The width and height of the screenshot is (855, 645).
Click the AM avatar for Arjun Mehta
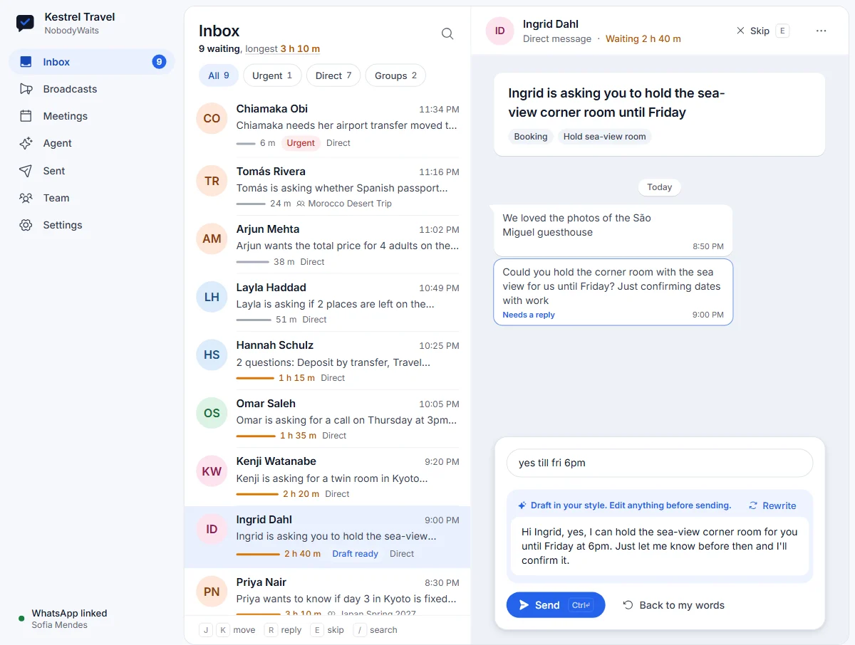212,239
